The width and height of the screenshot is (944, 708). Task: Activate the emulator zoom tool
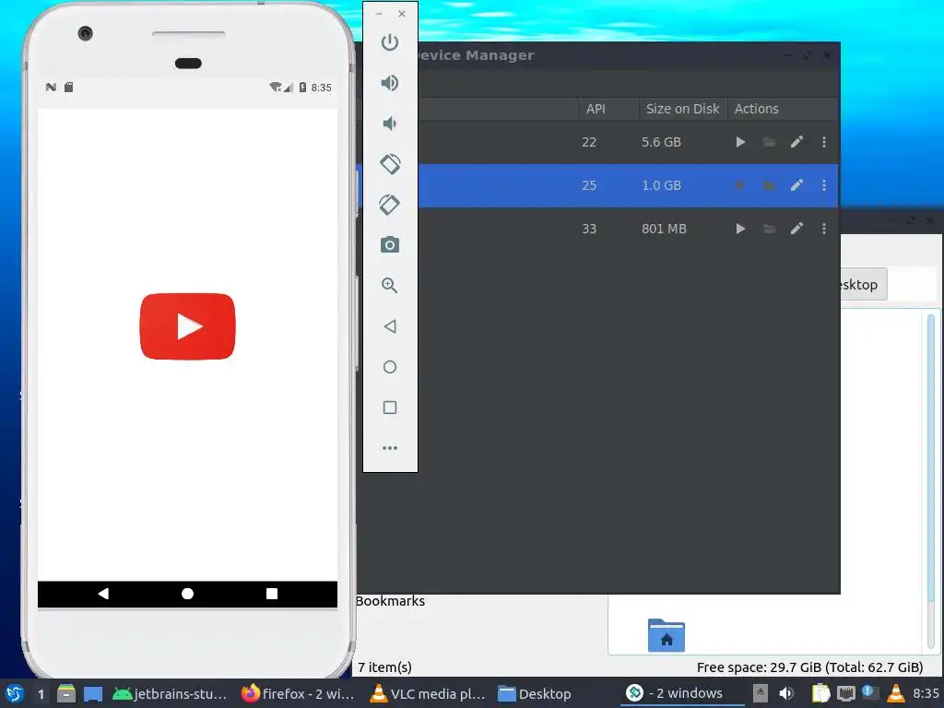pos(390,286)
